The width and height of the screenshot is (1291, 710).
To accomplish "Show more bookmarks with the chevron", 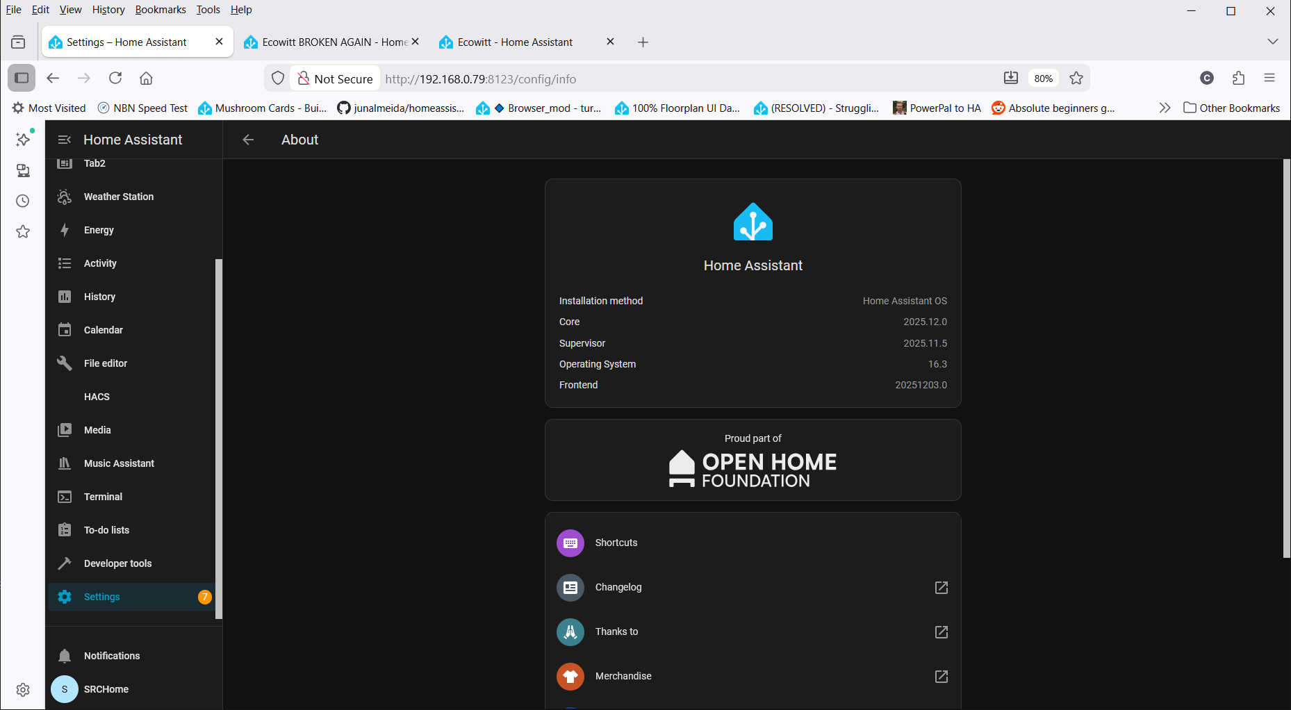I will pos(1165,108).
